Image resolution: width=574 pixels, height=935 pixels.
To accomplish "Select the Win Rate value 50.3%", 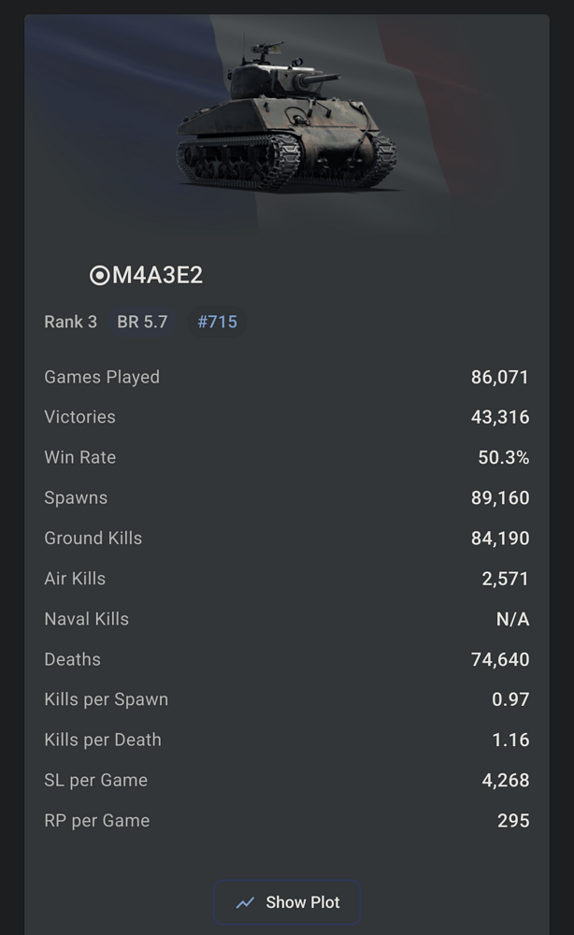I will [x=503, y=457].
